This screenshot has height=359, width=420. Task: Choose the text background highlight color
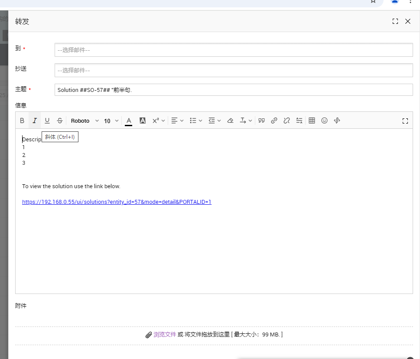point(143,121)
